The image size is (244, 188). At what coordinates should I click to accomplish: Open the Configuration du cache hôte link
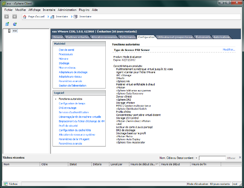pyautogui.click(x=75, y=130)
